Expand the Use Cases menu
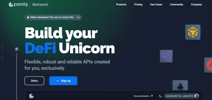The height and width of the screenshot is (100, 212). point(156,4)
